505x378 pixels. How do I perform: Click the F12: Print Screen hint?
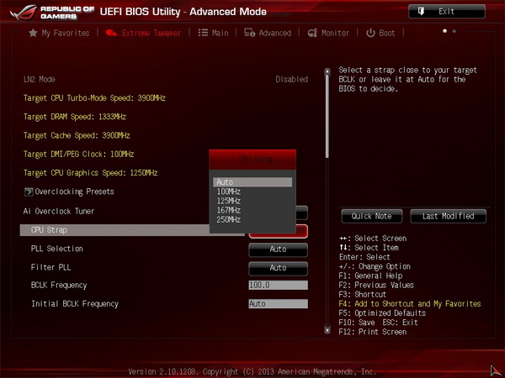click(373, 332)
